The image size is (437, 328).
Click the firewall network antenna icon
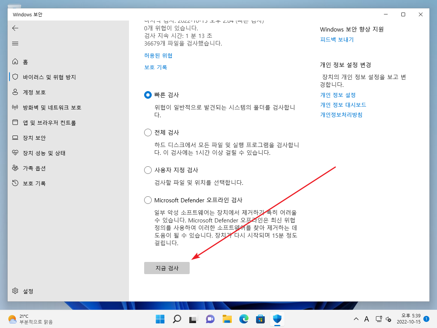pyautogui.click(x=15, y=107)
